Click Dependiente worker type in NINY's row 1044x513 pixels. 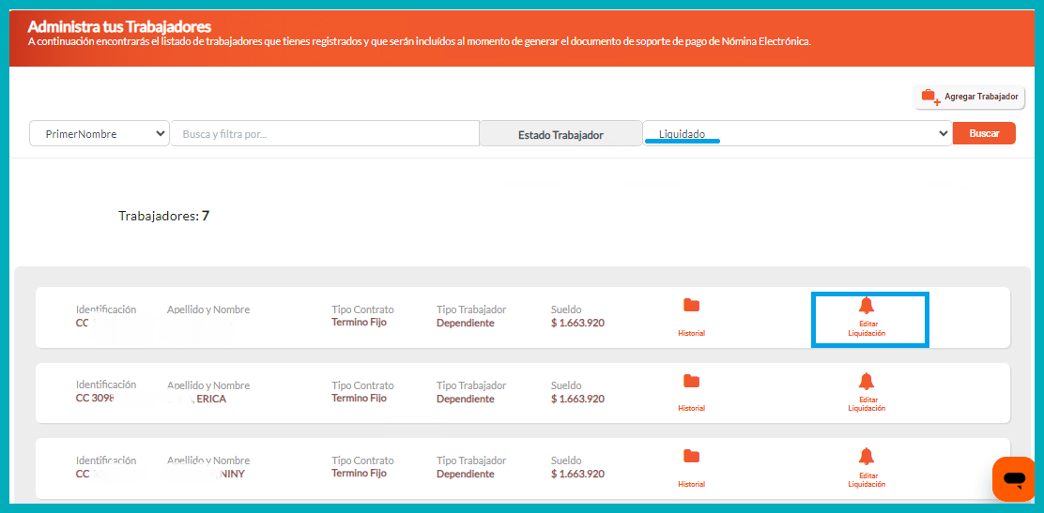point(465,474)
